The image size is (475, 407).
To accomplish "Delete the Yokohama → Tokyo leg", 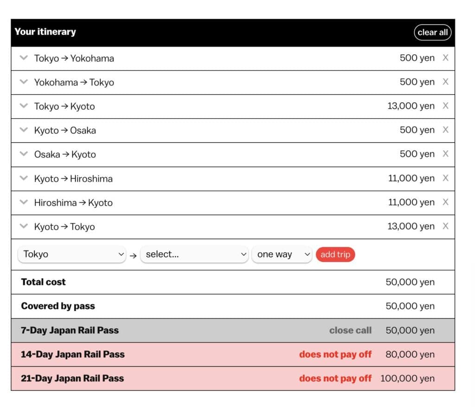I will point(445,82).
